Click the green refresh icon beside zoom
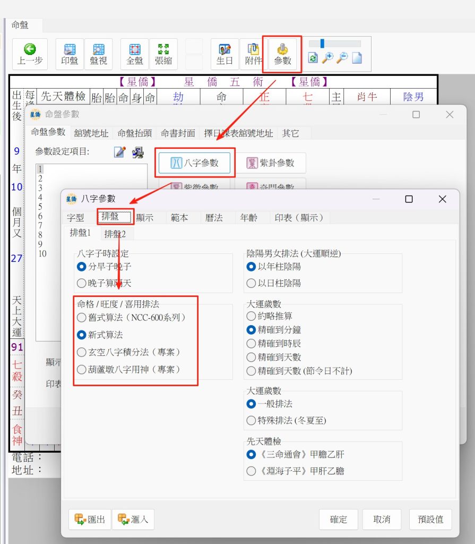 click(313, 58)
